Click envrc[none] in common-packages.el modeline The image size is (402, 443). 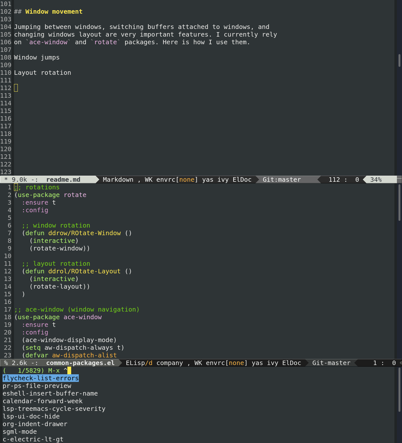(x=227, y=363)
